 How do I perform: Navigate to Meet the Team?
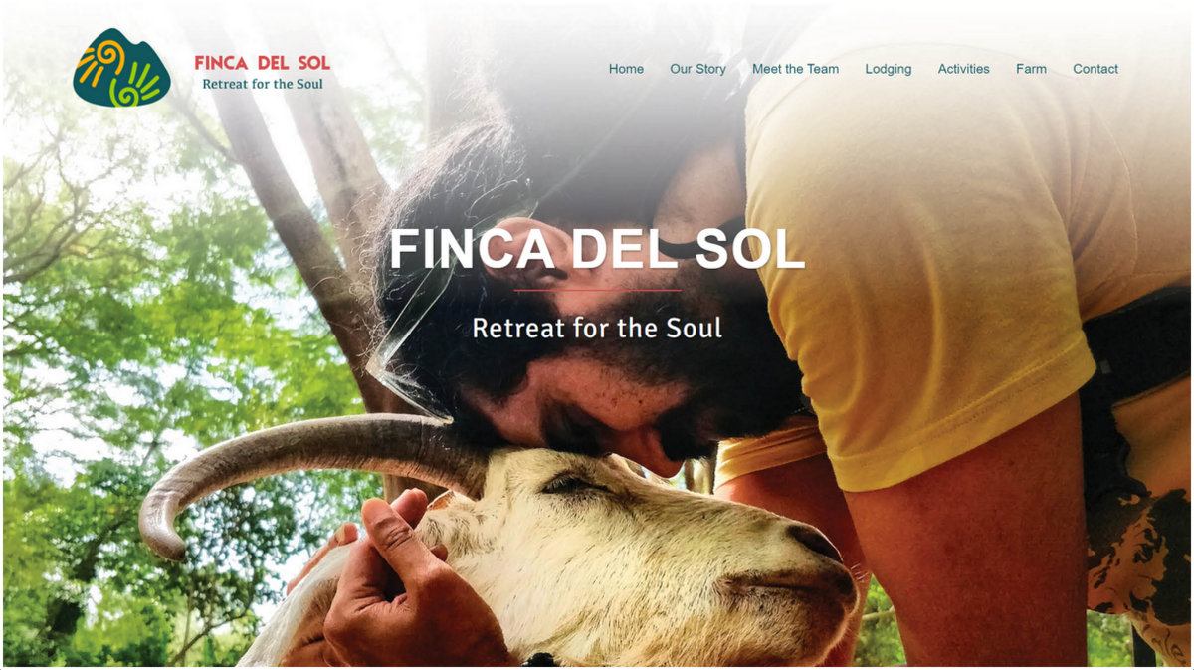tap(795, 69)
